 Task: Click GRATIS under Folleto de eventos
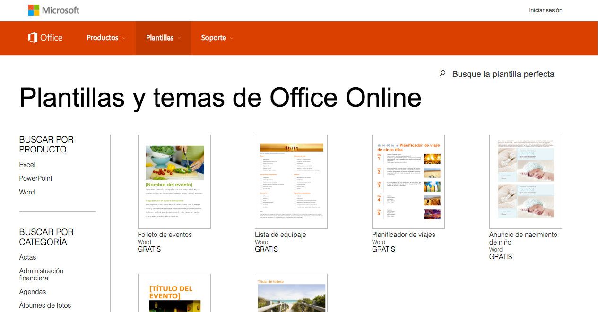(149, 249)
